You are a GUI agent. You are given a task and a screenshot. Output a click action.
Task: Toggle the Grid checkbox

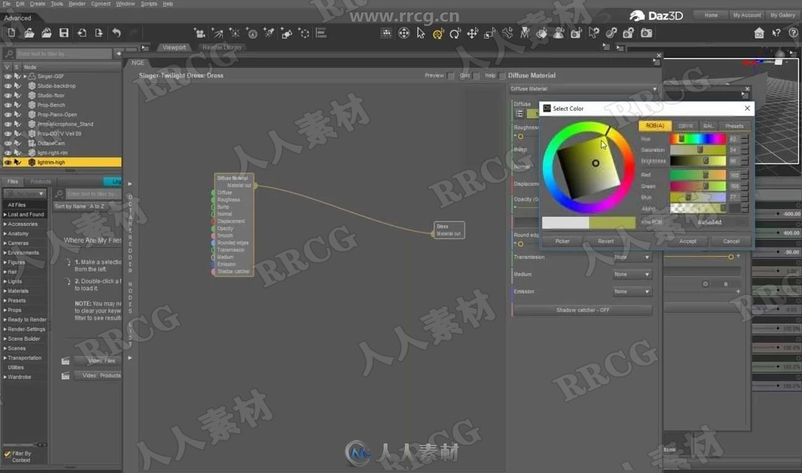click(476, 76)
